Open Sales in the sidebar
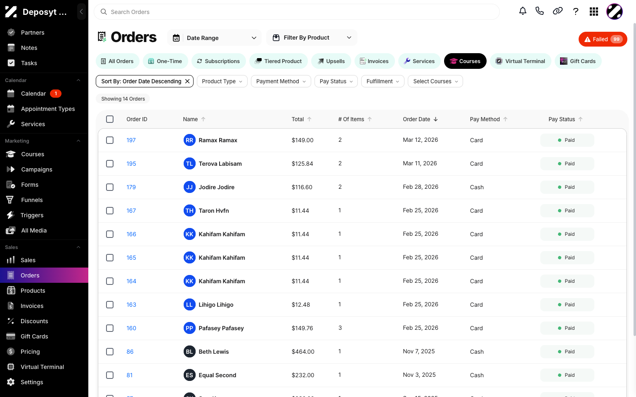The image size is (636, 397). pyautogui.click(x=44, y=260)
